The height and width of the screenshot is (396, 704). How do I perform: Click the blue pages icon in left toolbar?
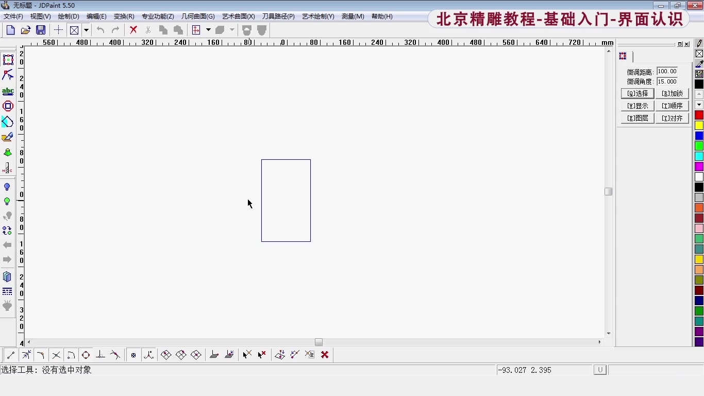click(x=7, y=277)
